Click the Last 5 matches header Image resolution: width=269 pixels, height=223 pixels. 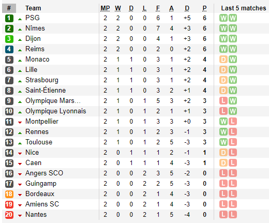pos(244,8)
